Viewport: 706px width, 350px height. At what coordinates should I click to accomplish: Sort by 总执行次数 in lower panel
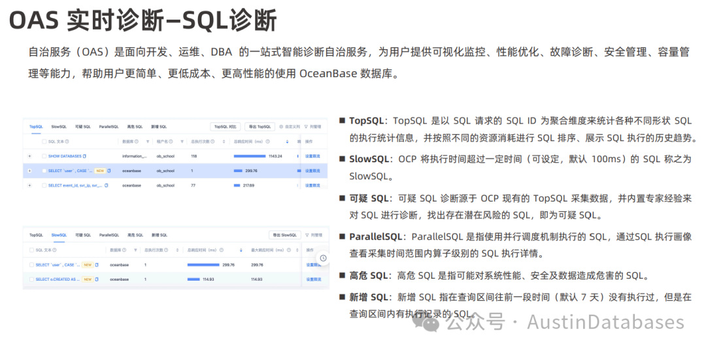(x=177, y=250)
